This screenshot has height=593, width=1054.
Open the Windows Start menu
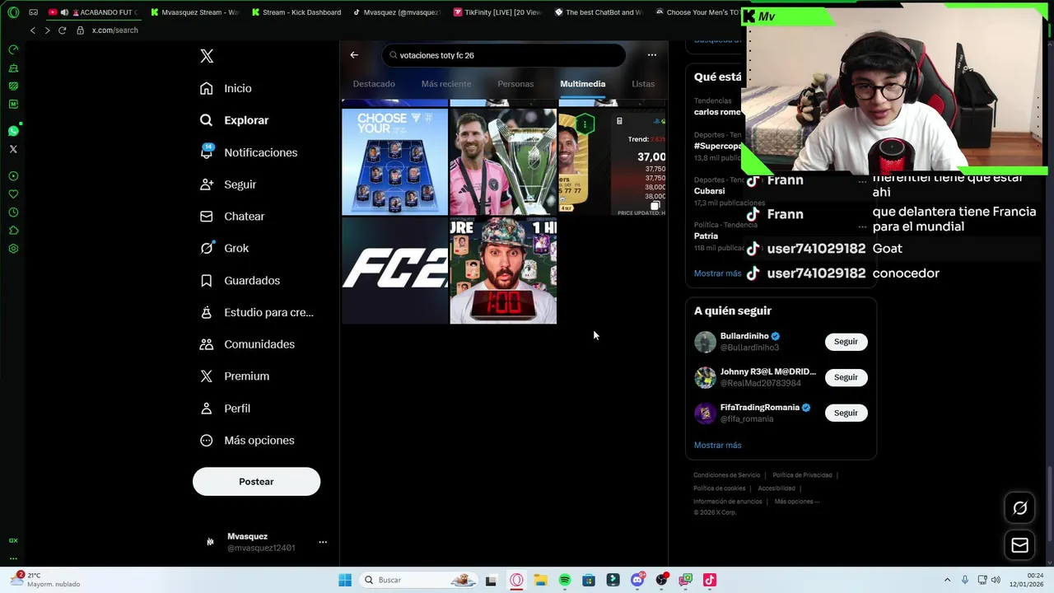(x=345, y=581)
